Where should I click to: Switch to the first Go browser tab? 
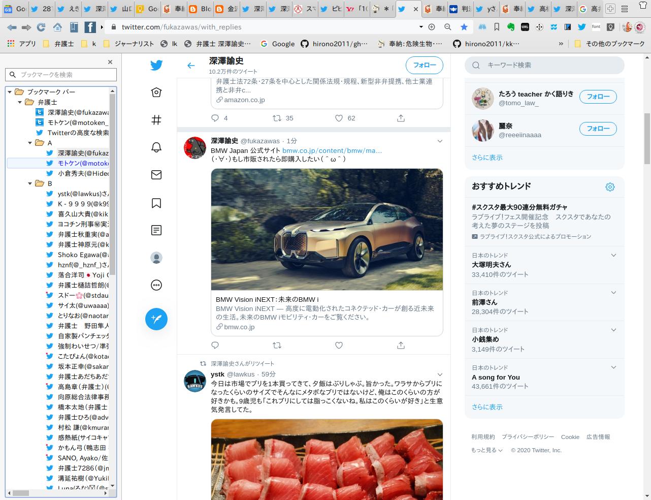15,9
